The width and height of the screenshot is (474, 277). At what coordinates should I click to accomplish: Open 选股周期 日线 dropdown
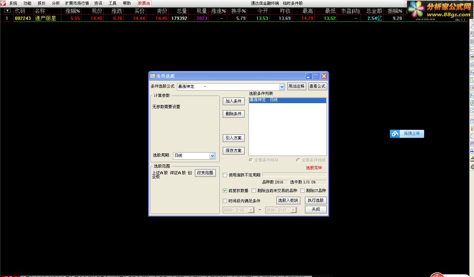point(212,156)
